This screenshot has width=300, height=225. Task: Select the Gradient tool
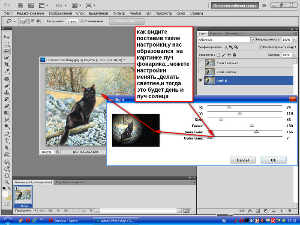(x=7, y=112)
